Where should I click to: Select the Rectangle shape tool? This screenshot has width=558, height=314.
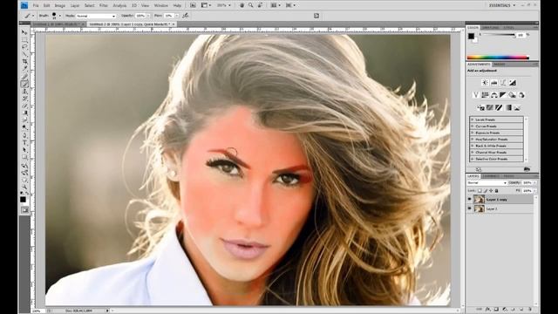coord(24,157)
